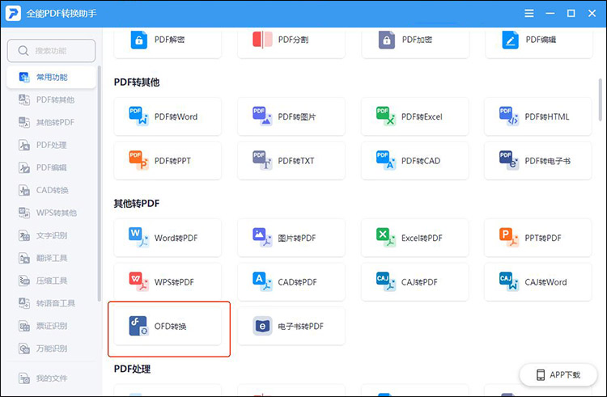Click the PDF转Word icon
The height and width of the screenshot is (397, 607).
(138, 116)
